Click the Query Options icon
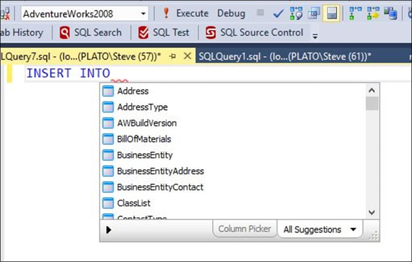The width and height of the screenshot is (412, 262). (314, 13)
